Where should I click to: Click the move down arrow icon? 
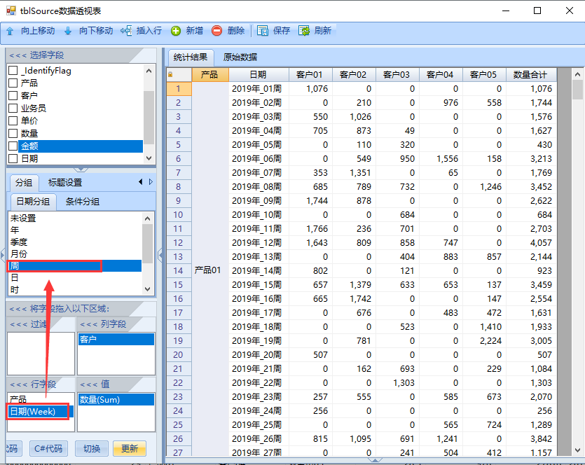(x=68, y=31)
